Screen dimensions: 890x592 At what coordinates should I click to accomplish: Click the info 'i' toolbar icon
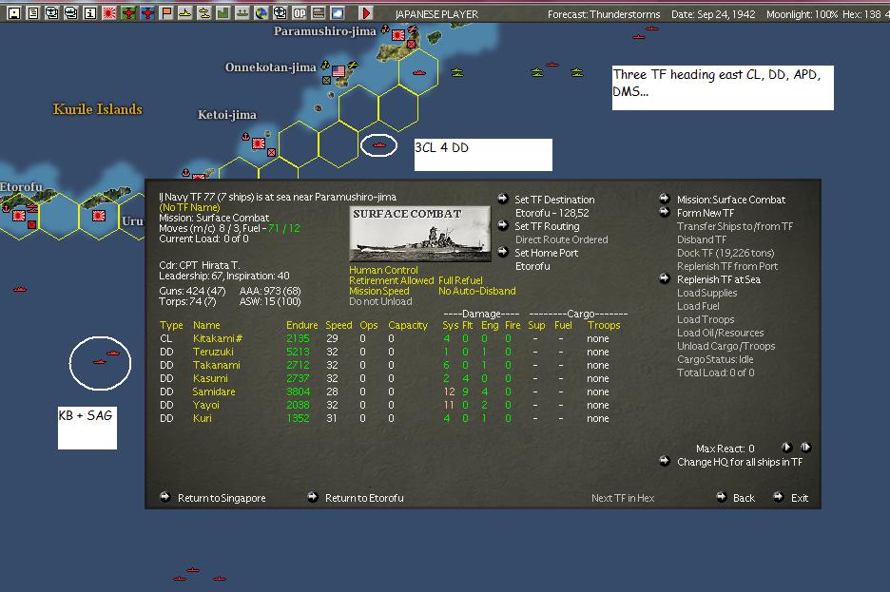coord(89,12)
